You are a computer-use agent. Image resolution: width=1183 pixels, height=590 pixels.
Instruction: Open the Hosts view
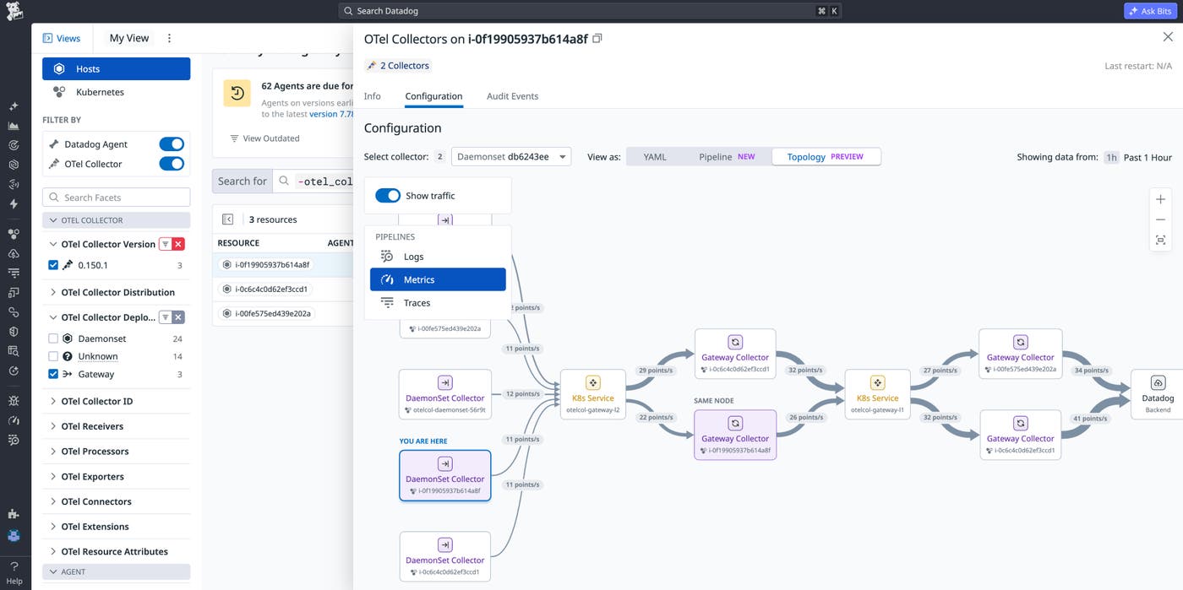116,69
